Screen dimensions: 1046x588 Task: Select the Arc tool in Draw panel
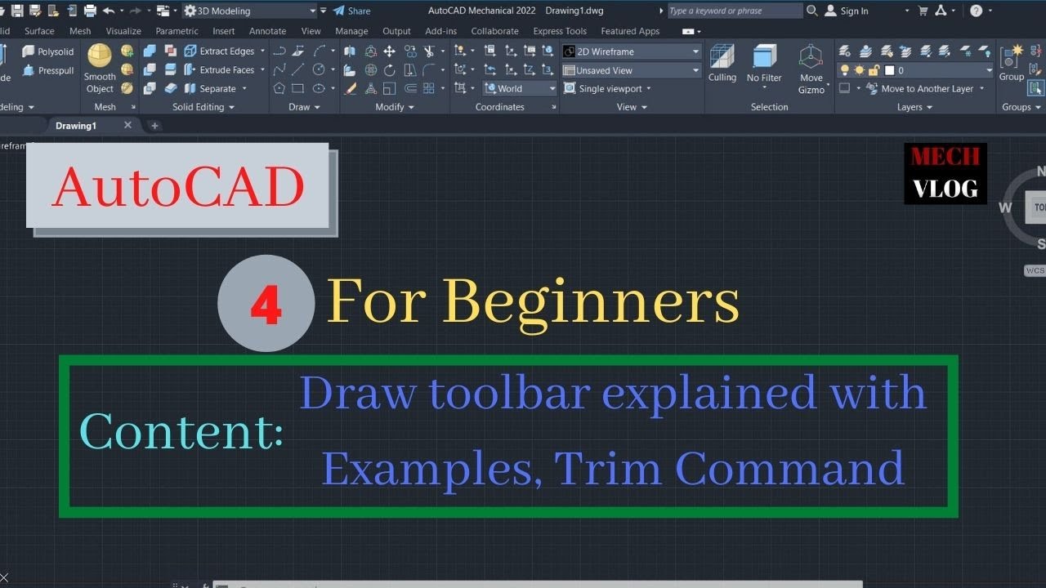[319, 51]
